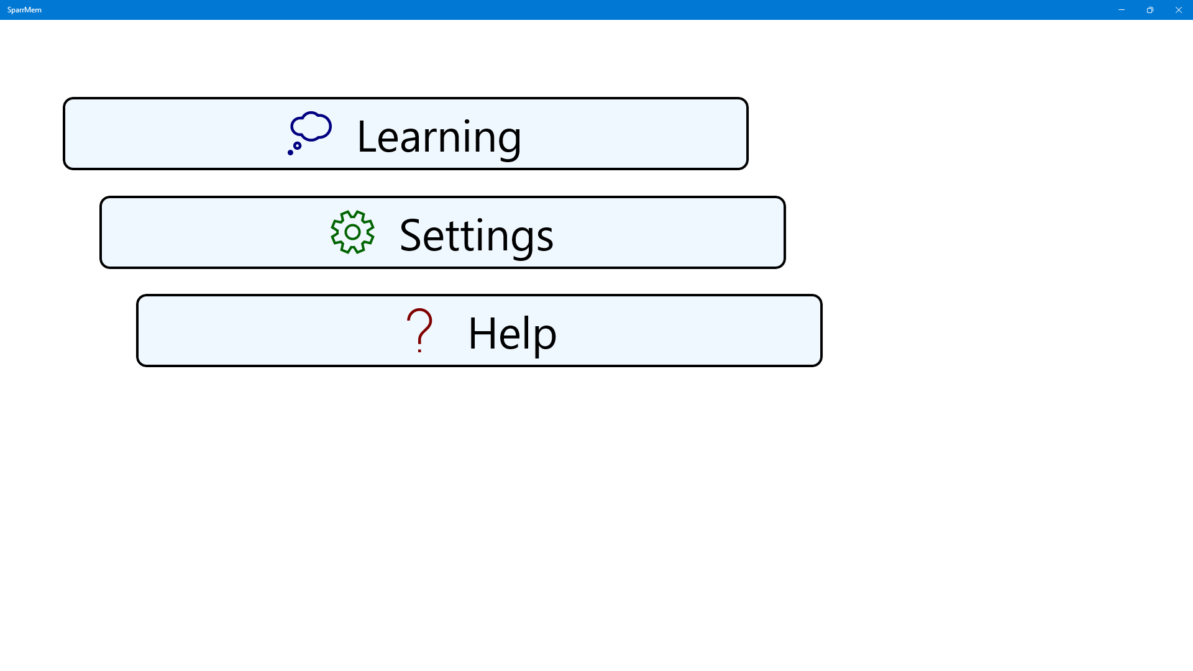Screen dimensions: 1193x671
Task: Click empty space right of Help label inside button
Action: 690,331
